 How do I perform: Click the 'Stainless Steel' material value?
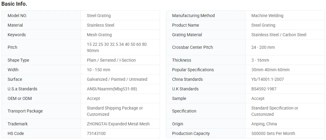point(100,25)
